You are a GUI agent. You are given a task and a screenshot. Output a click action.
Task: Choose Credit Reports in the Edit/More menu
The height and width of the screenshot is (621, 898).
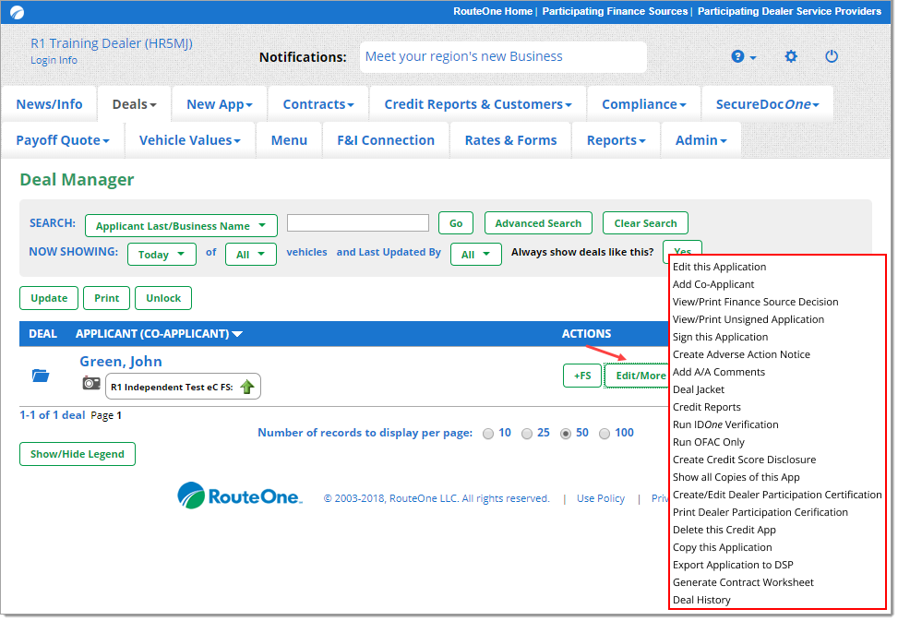(x=706, y=407)
